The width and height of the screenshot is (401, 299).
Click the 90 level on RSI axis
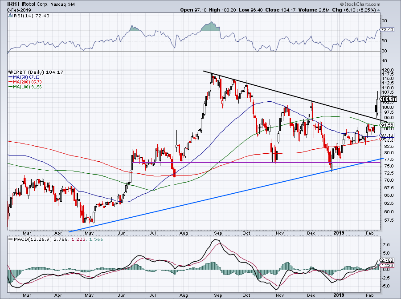tap(384, 20)
